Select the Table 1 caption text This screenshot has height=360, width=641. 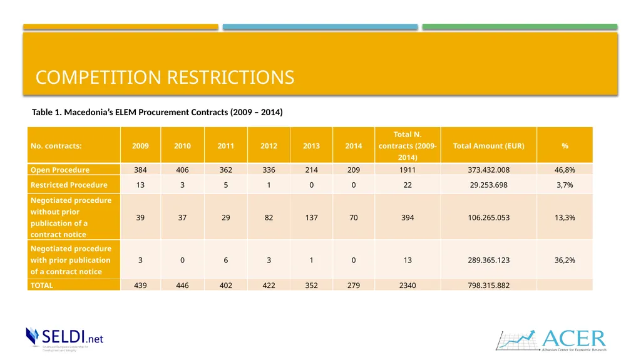(x=157, y=112)
